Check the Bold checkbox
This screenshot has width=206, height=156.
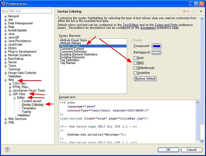click(x=135, y=58)
